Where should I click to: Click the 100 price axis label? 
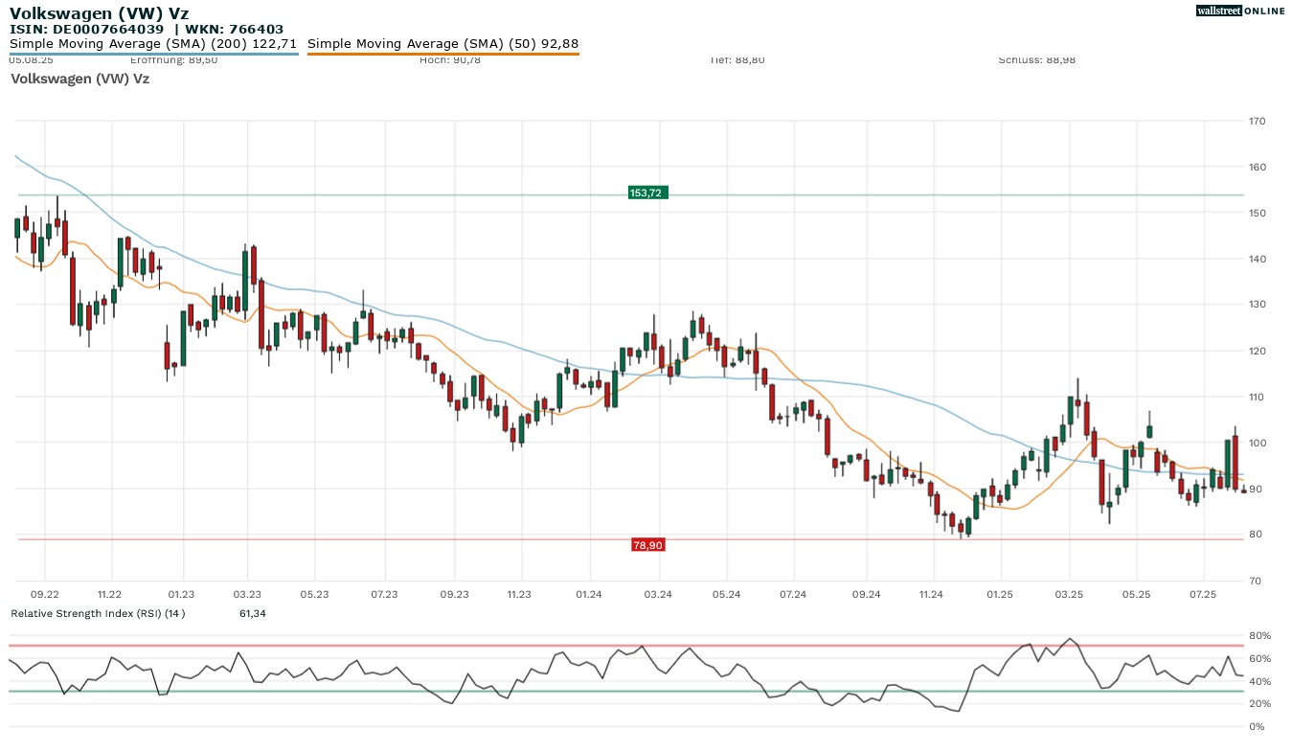click(x=1258, y=444)
